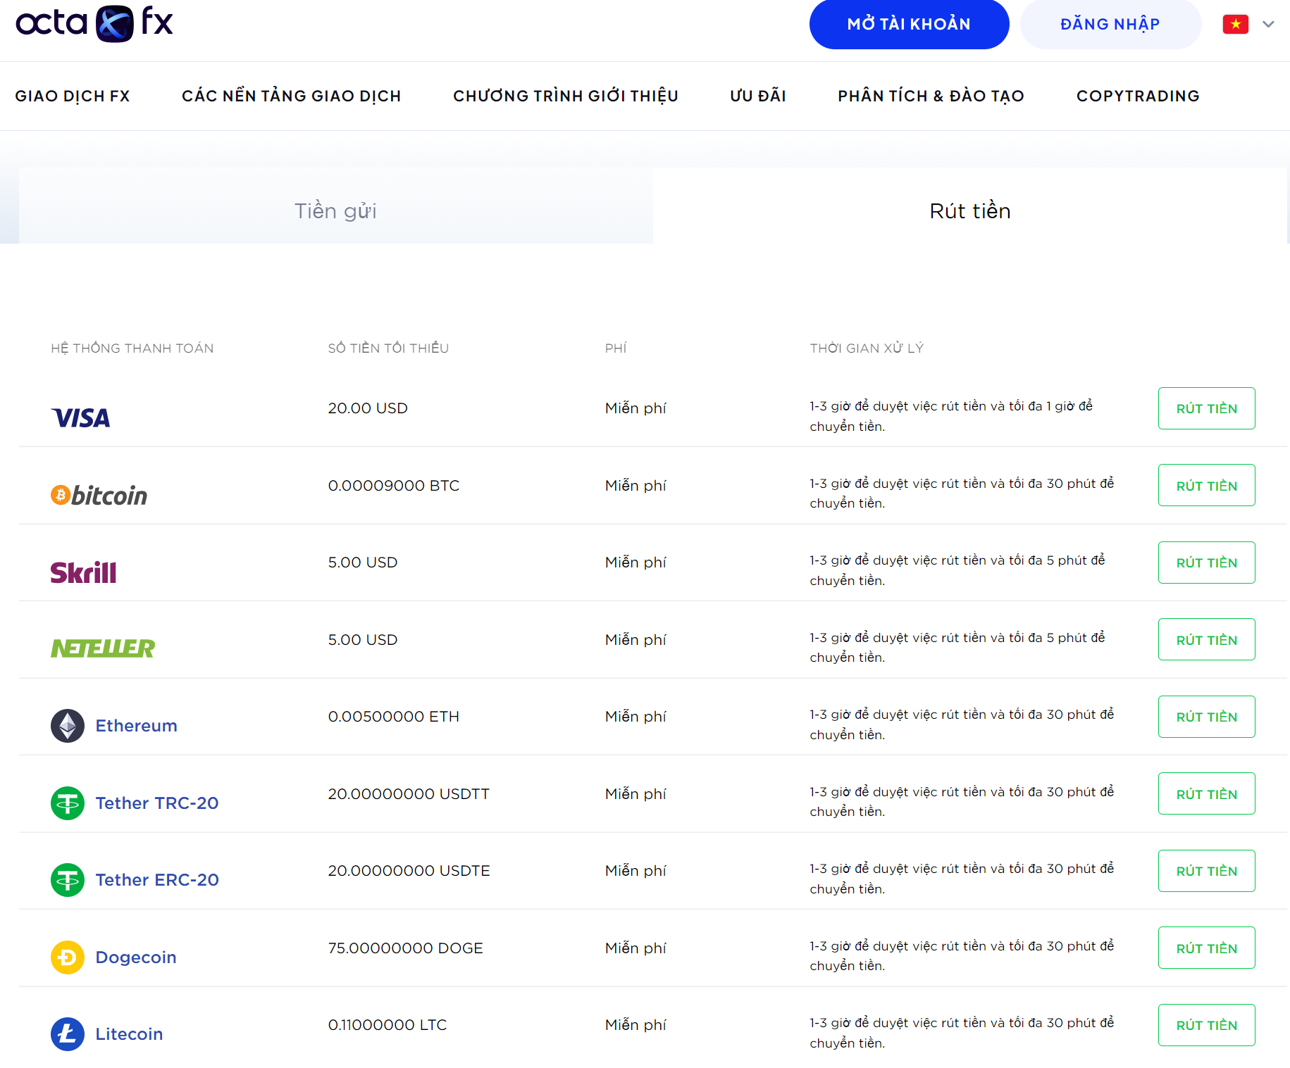This screenshot has height=1068, width=1290.
Task: Click RÚT TIỀN for Ethereum
Action: point(1206,717)
